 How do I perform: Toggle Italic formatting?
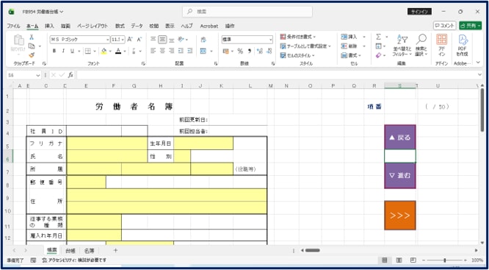point(63,51)
